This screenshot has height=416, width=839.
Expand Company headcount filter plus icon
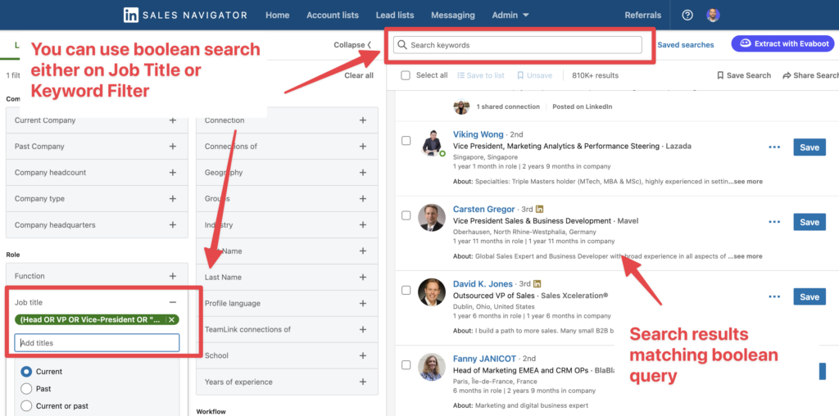[172, 173]
